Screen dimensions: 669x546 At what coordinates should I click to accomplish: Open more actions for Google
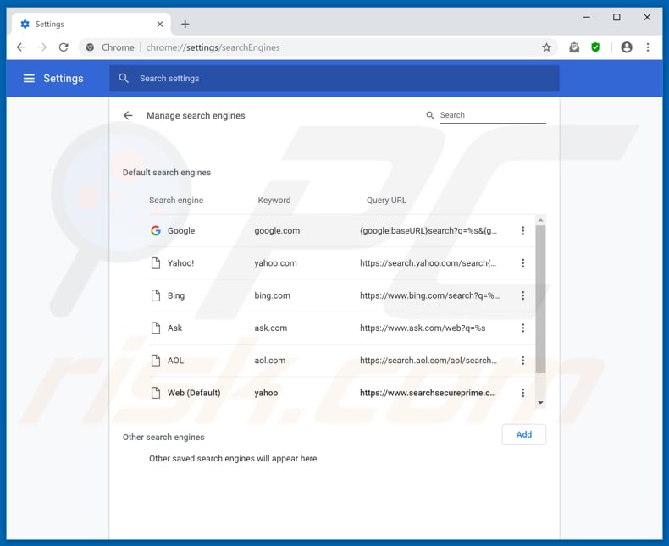pyautogui.click(x=522, y=231)
